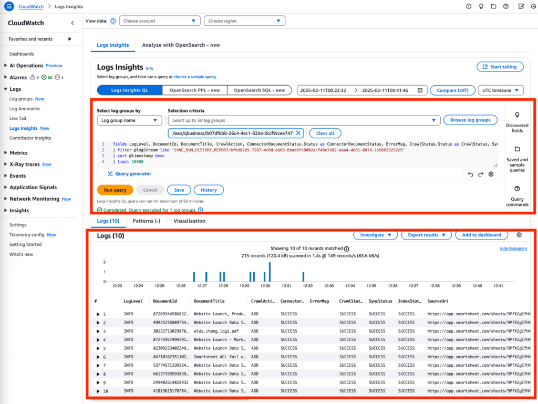Click the Run query button
Image resolution: width=538 pixels, height=404 pixels.
click(x=115, y=190)
